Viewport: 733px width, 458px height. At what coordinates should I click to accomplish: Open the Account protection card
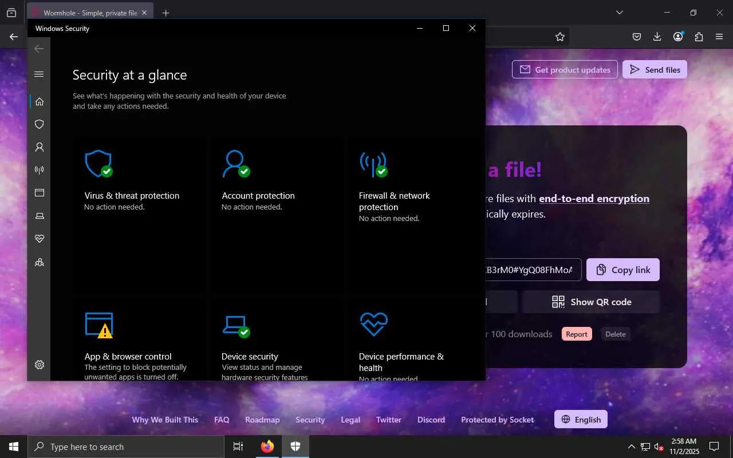pos(277,215)
